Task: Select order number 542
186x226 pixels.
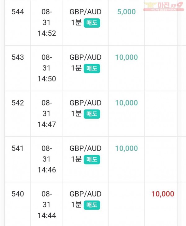Action: (x=18, y=103)
